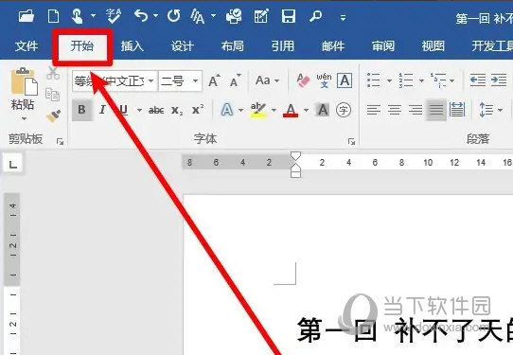Open file using the folder icon in quick access
The width and height of the screenshot is (513, 355).
[x=27, y=16]
